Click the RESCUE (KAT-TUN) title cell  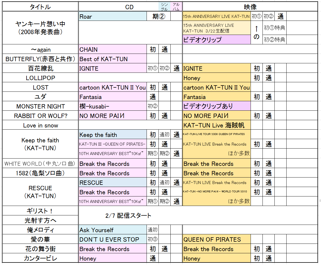pos(40,192)
